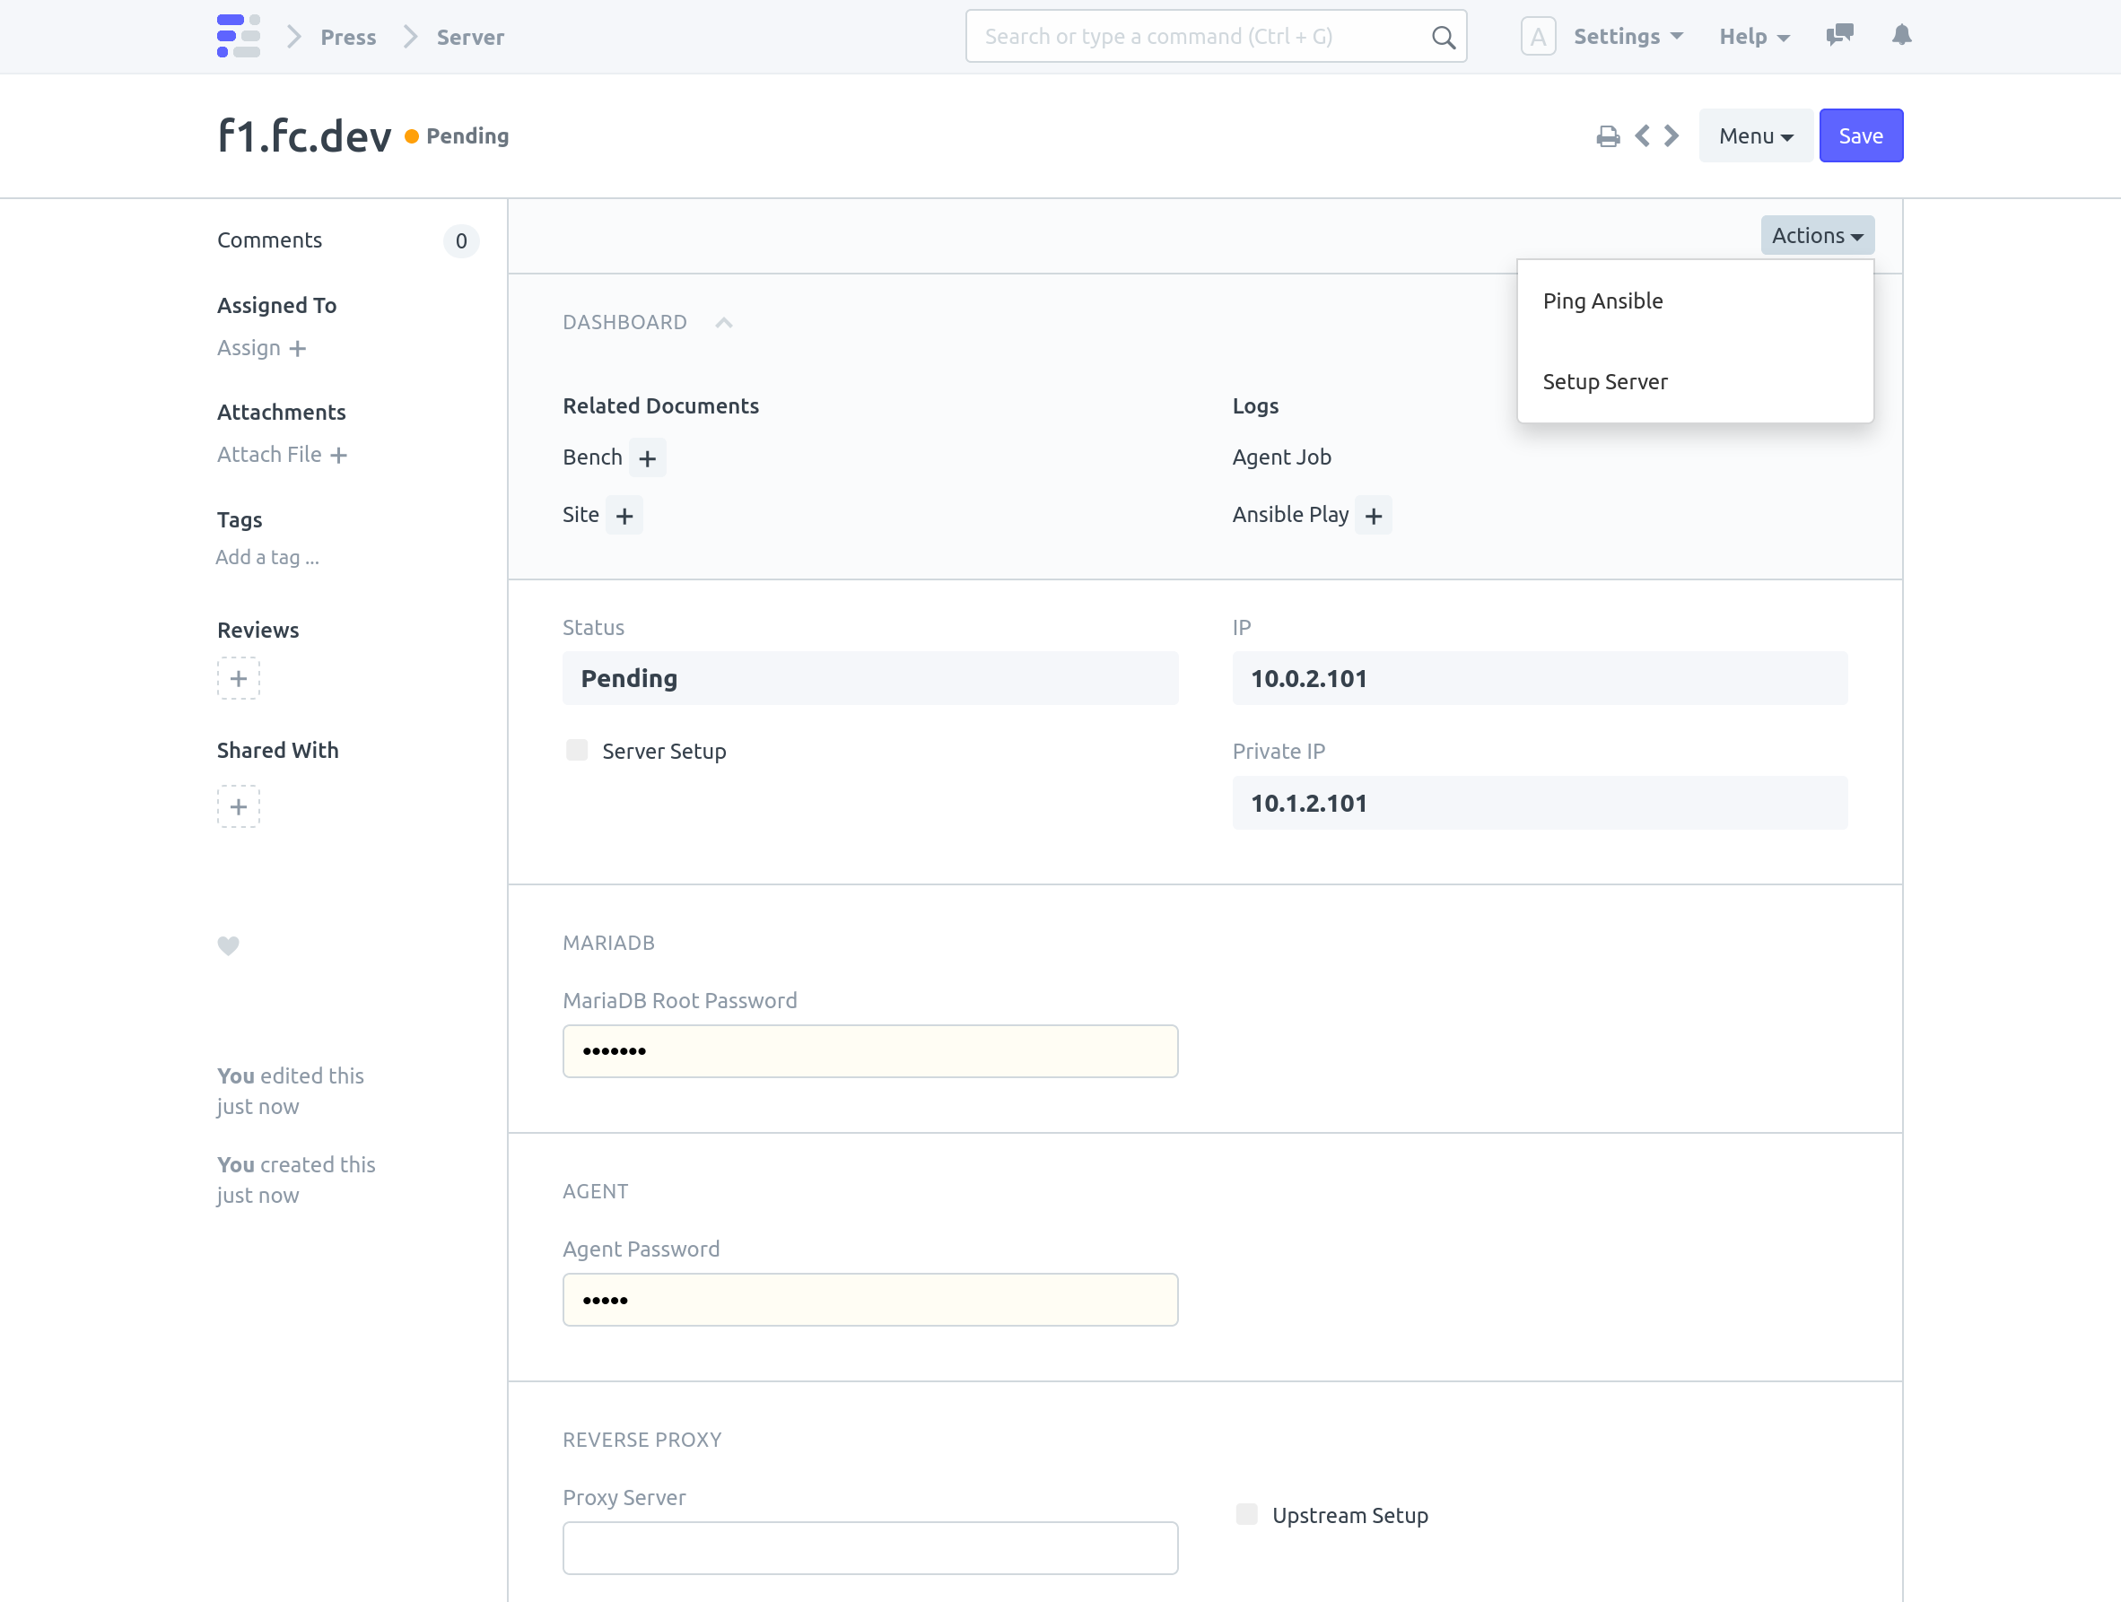
Task: Open the Help dropdown
Action: (1753, 37)
